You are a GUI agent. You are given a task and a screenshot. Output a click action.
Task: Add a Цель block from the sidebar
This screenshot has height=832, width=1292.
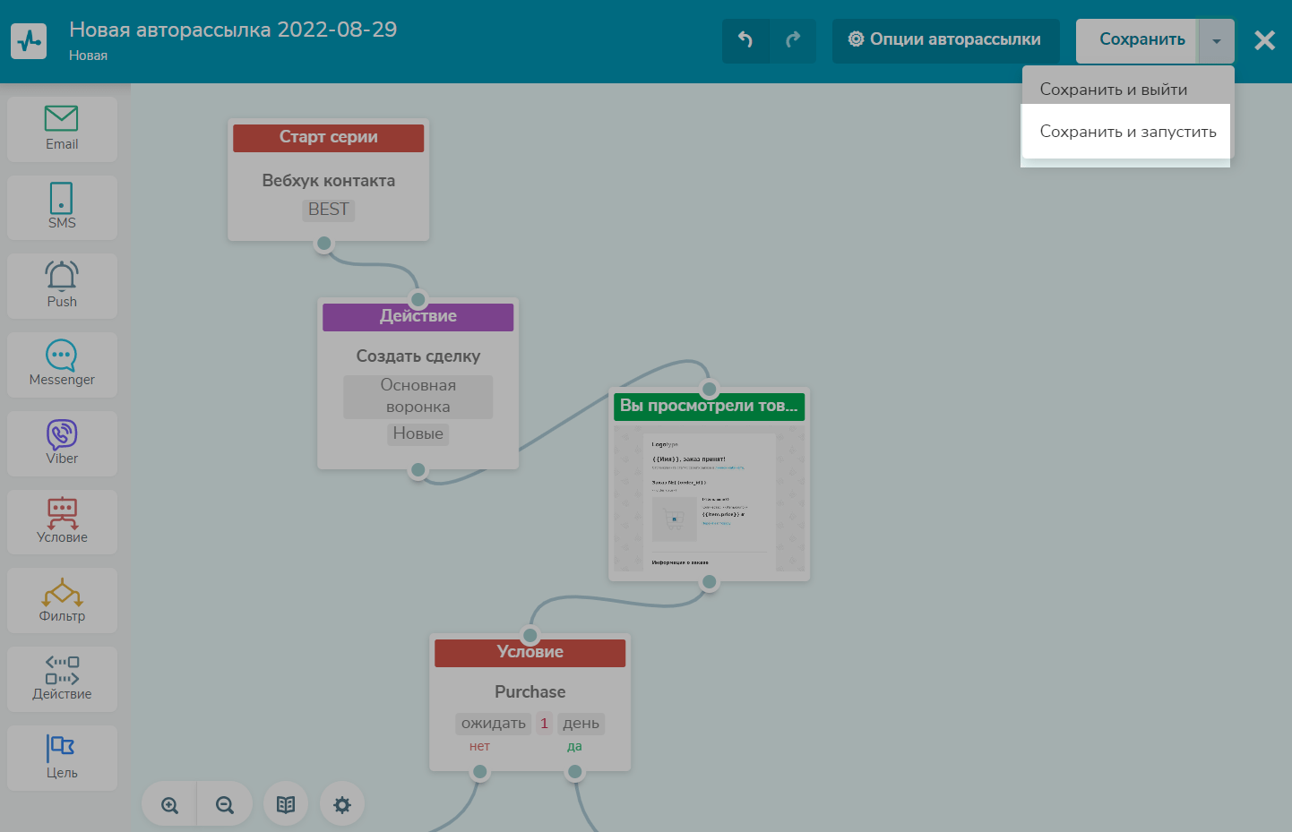62,758
